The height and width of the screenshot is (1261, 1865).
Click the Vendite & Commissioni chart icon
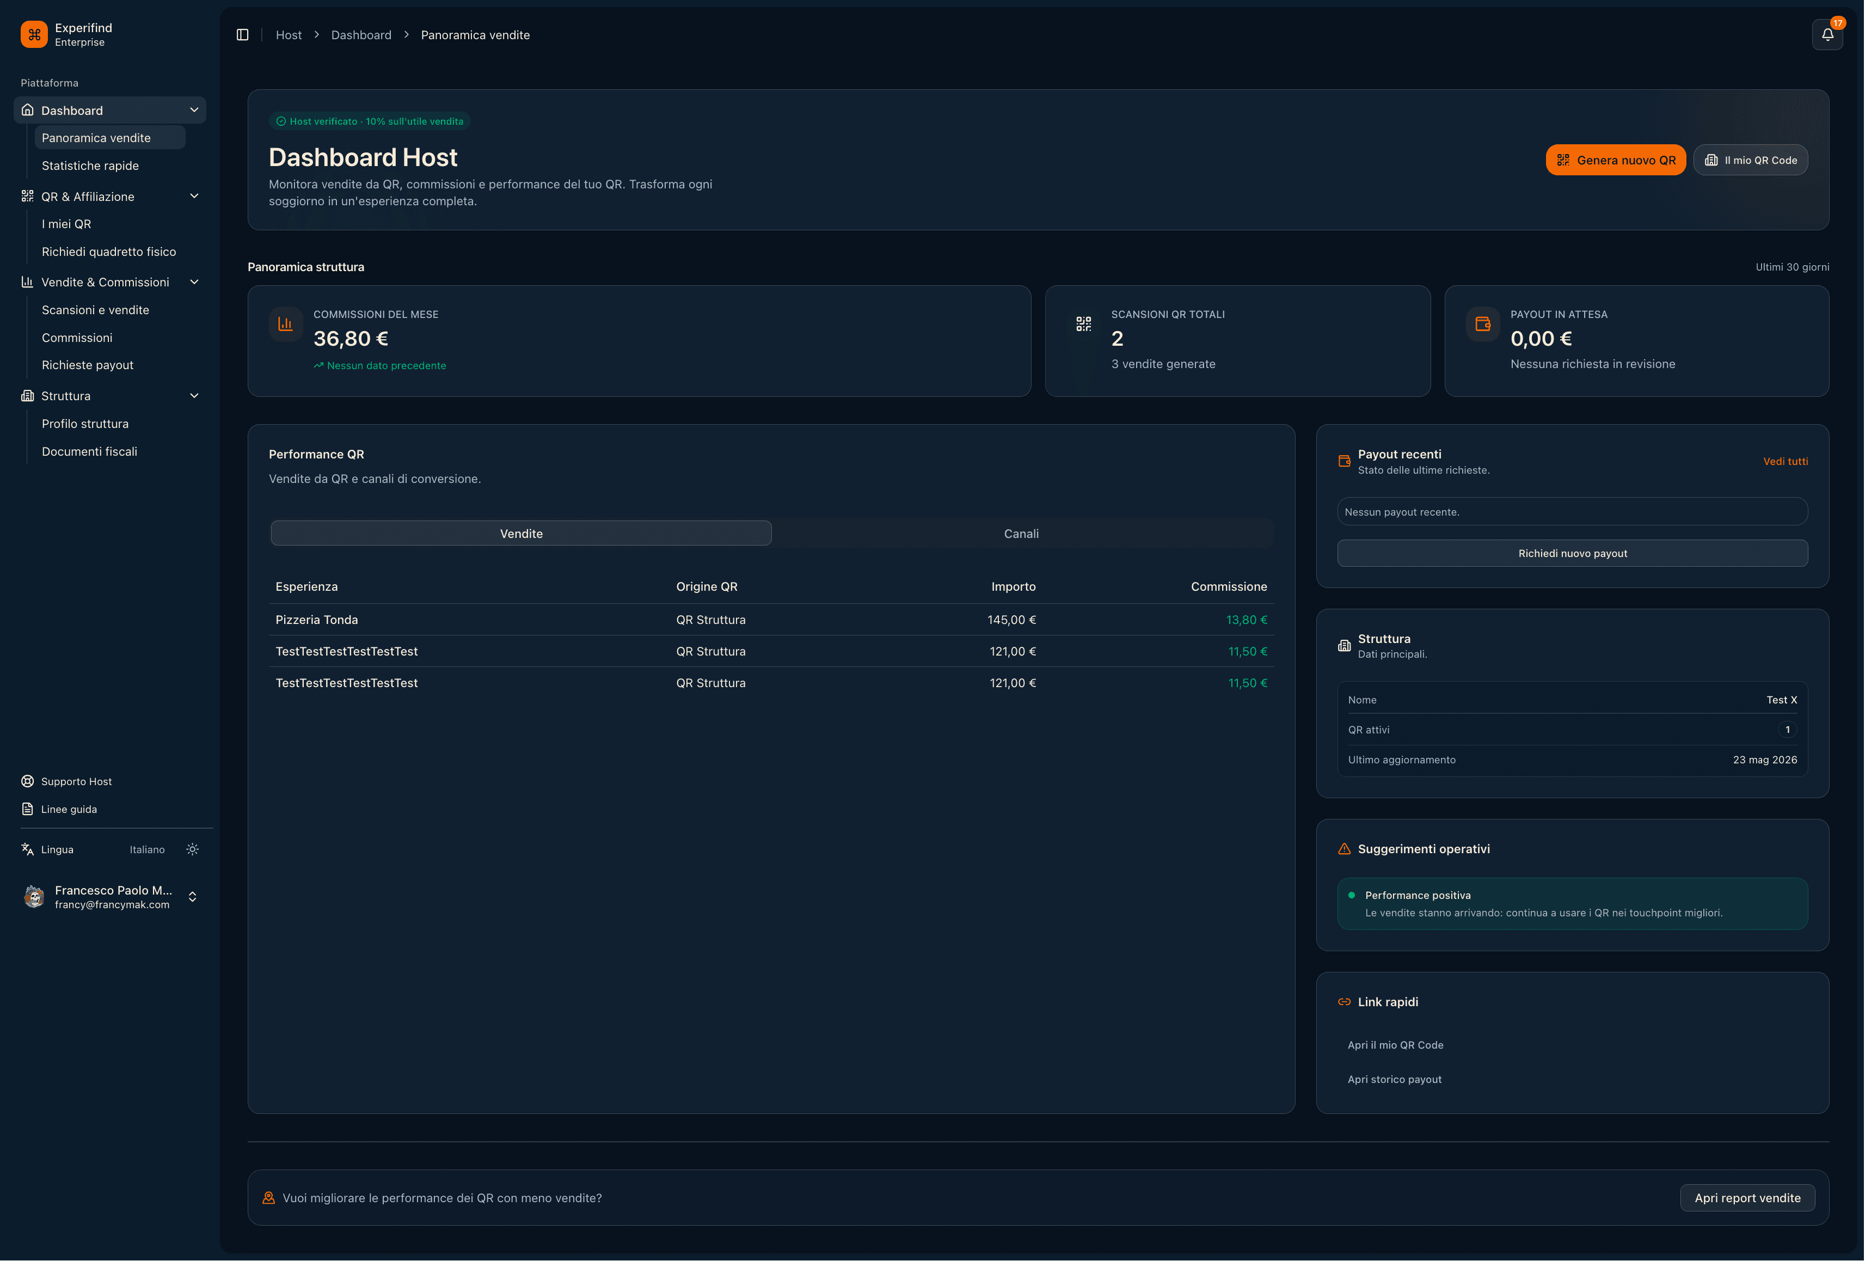(27, 281)
